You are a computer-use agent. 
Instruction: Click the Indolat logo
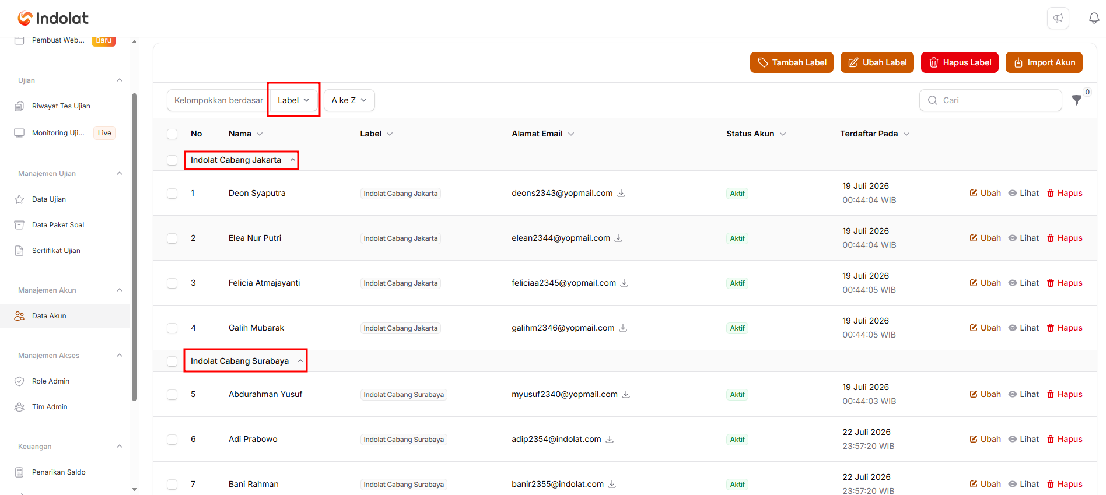[53, 19]
